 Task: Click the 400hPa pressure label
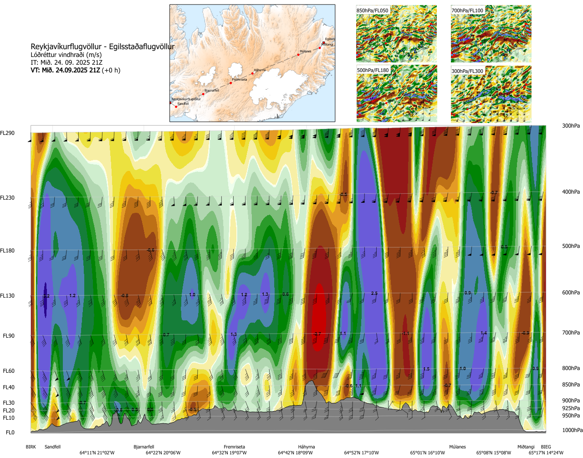click(x=571, y=192)
